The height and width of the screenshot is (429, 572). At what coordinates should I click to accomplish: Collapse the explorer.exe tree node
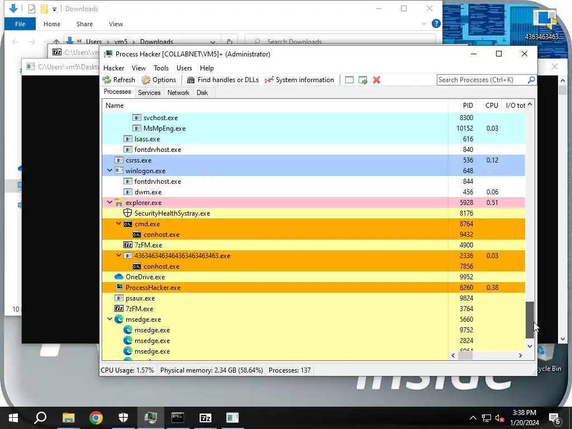pos(110,202)
